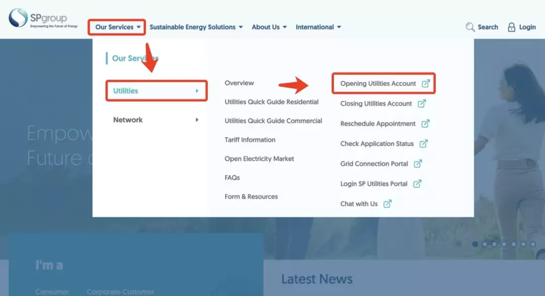Open the Utilities Overview link
545x296 pixels.
click(239, 83)
